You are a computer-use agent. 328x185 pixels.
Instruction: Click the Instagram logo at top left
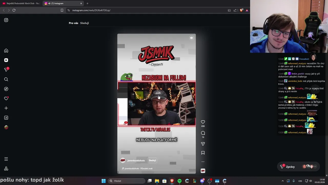6,20
